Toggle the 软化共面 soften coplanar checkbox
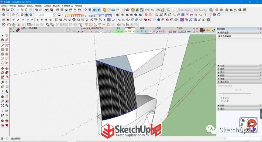This screenshot has width=262, height=142. click(220, 101)
